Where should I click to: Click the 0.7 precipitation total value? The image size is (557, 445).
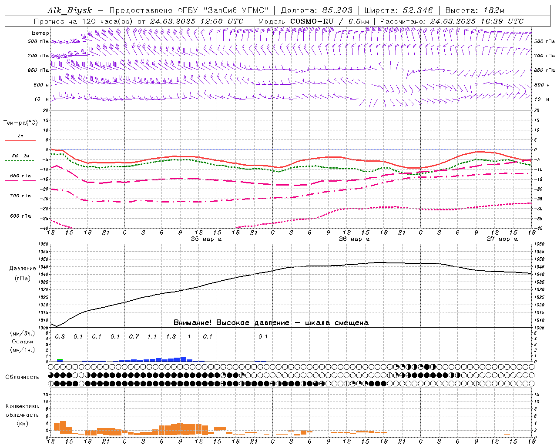pyautogui.click(x=134, y=337)
